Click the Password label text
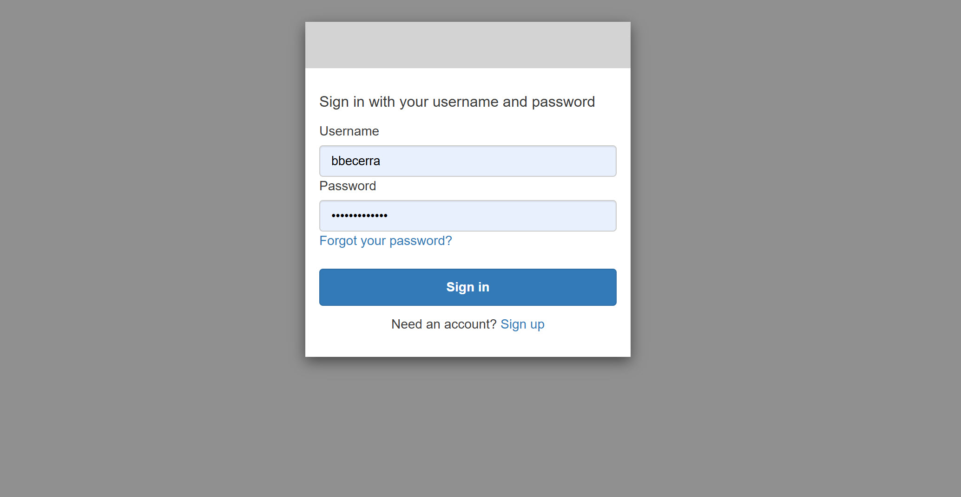Screen dimensions: 961x497 pos(348,186)
